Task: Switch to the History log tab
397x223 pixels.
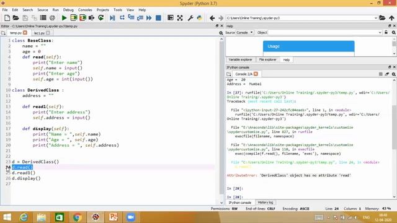Action: [x=265, y=203]
